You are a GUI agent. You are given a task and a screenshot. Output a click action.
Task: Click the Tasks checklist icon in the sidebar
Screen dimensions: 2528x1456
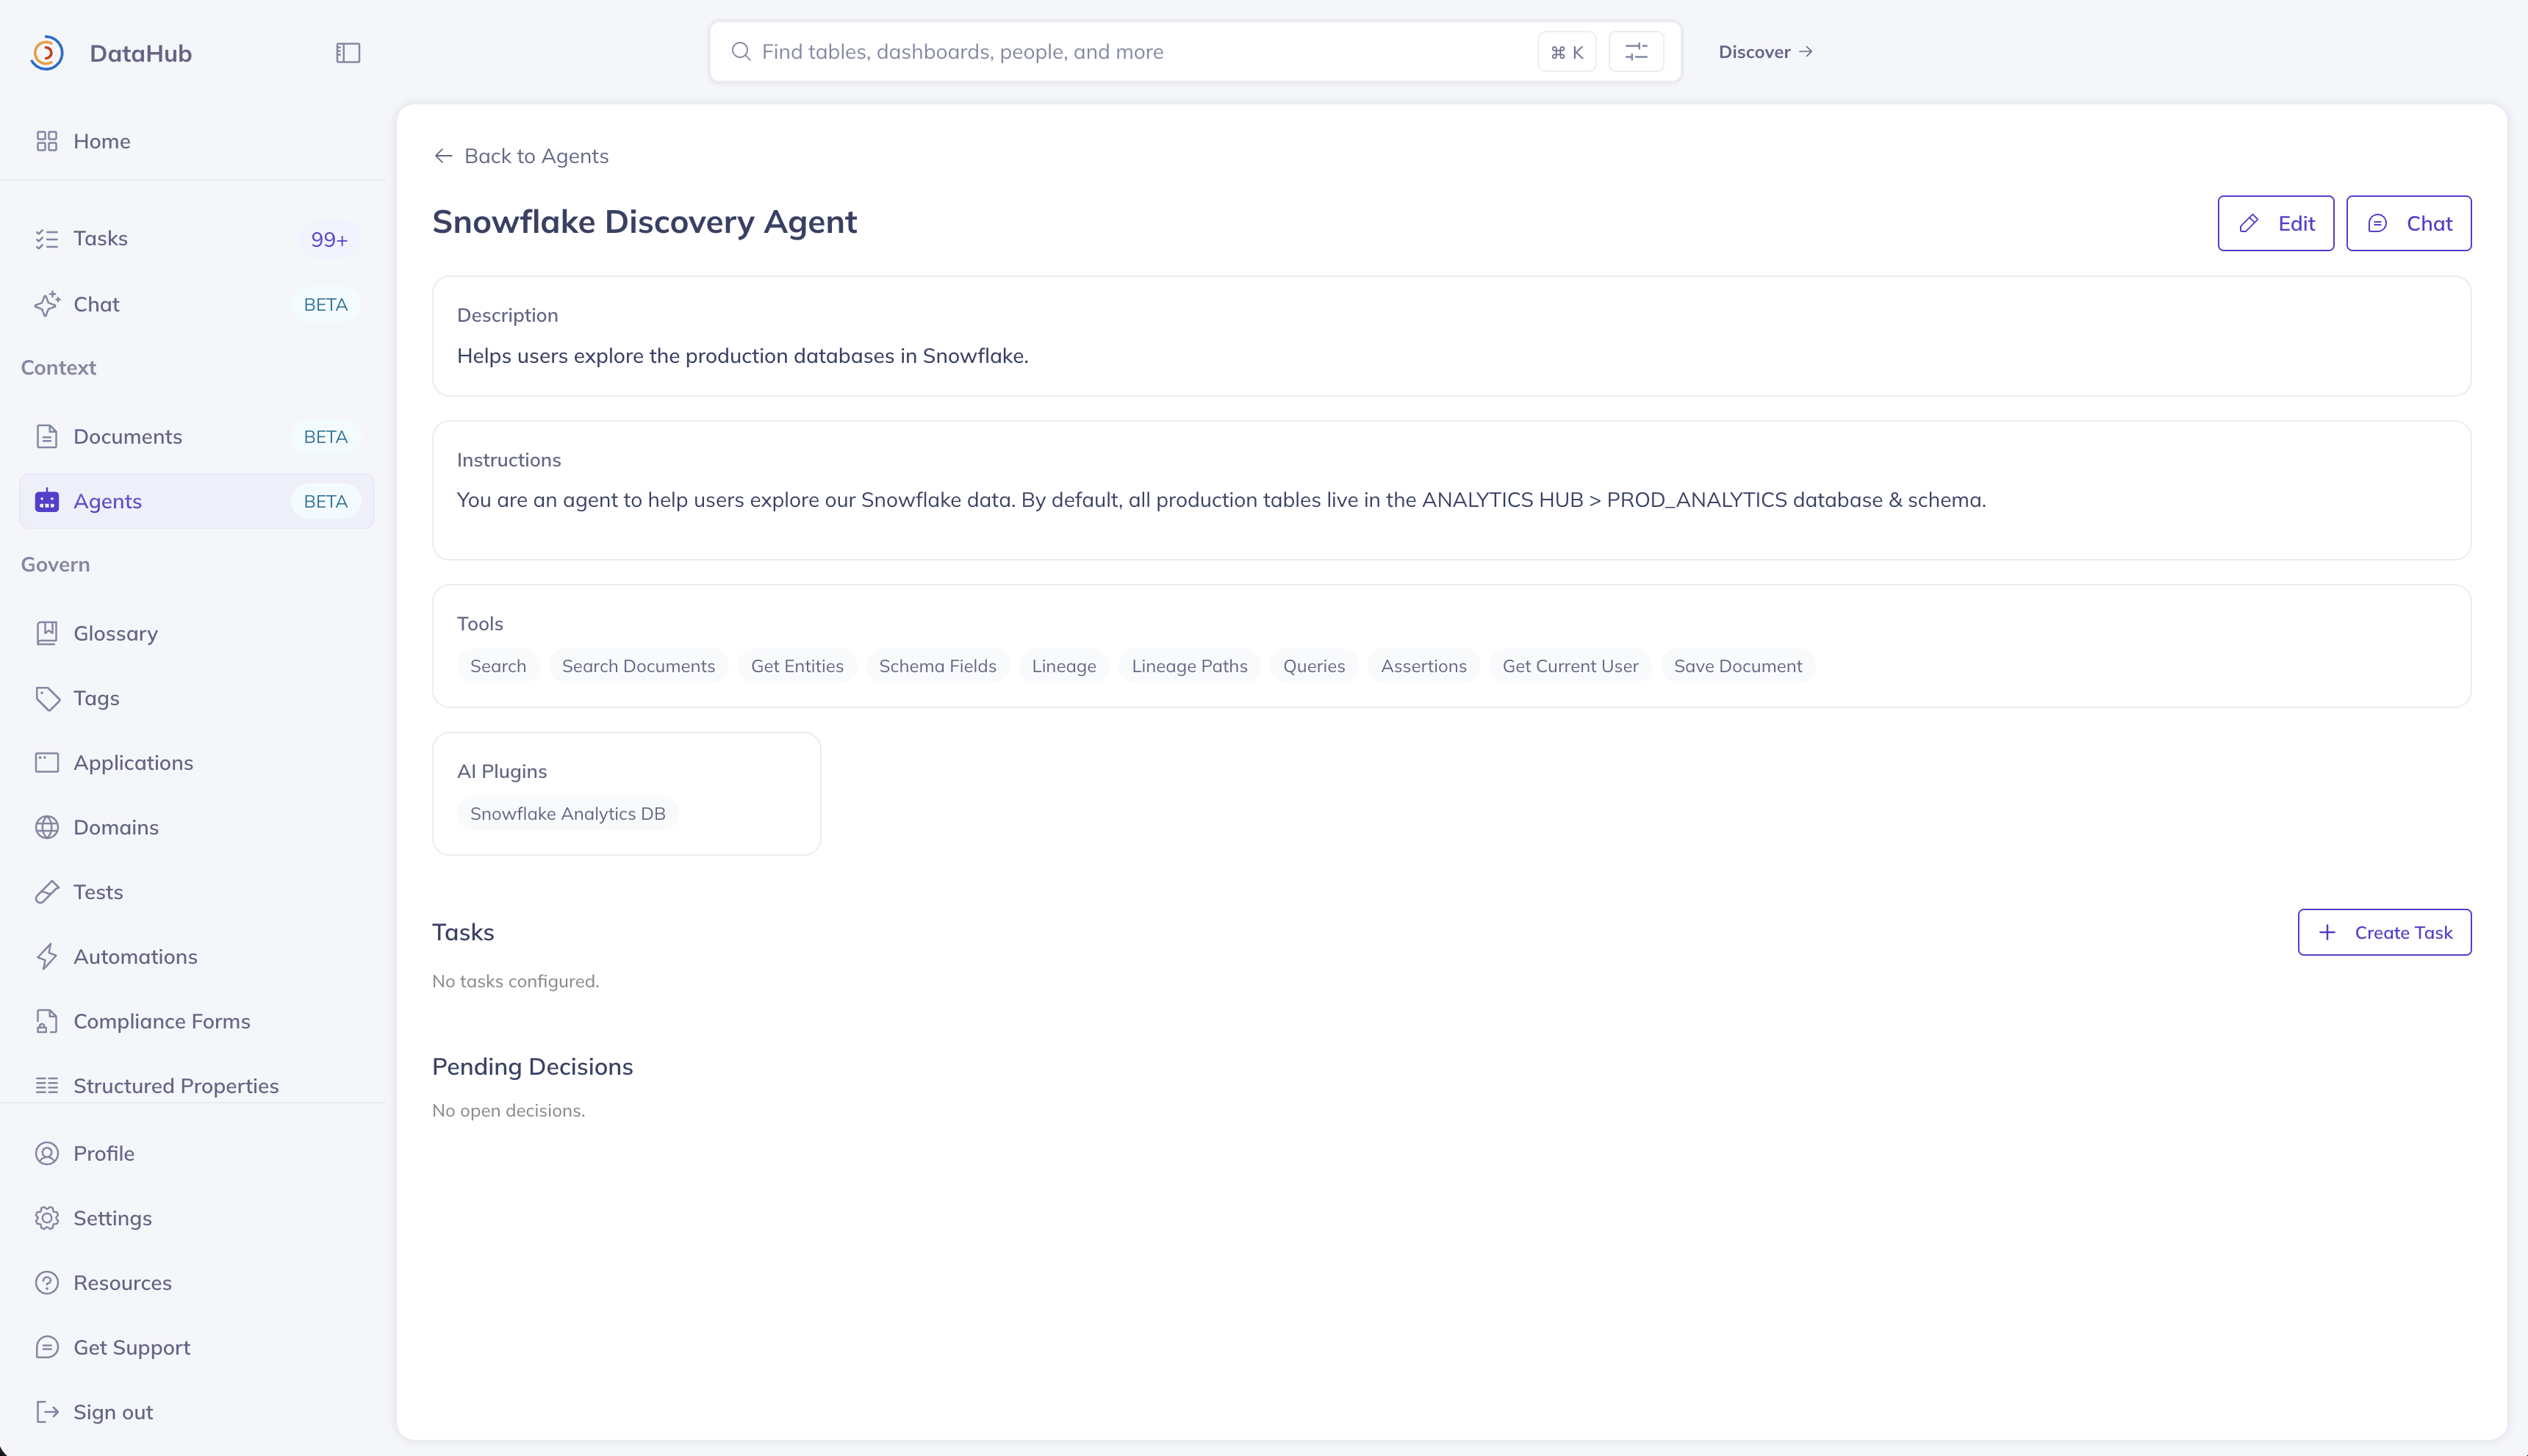(47, 239)
